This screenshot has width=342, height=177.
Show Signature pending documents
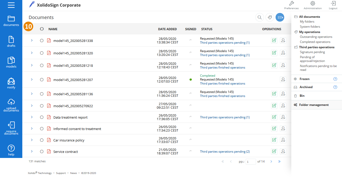tap(312, 52)
